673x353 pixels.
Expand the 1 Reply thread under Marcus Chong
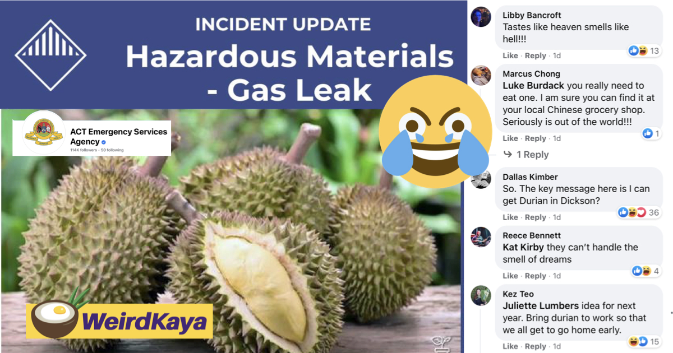pos(526,155)
